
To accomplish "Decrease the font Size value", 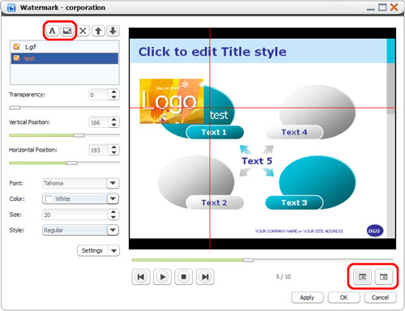I will 113,217.
